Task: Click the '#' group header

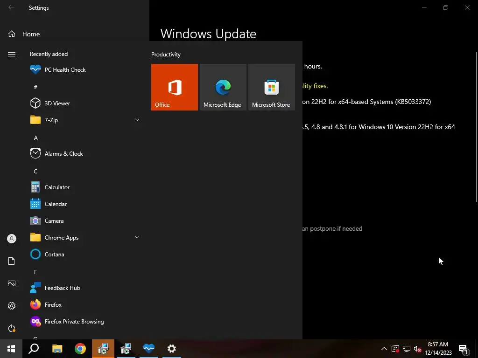Action: point(35,87)
